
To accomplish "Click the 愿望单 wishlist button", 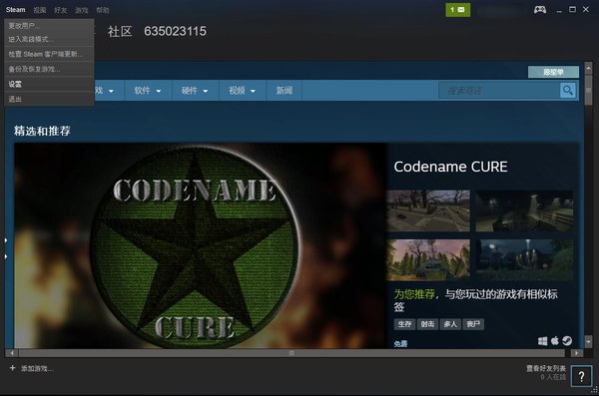I will (x=553, y=72).
